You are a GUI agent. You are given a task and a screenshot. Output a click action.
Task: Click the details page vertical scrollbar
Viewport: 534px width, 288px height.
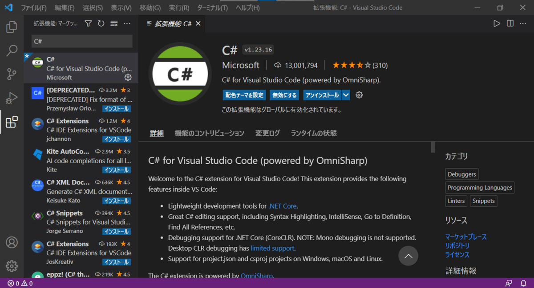pos(433,147)
